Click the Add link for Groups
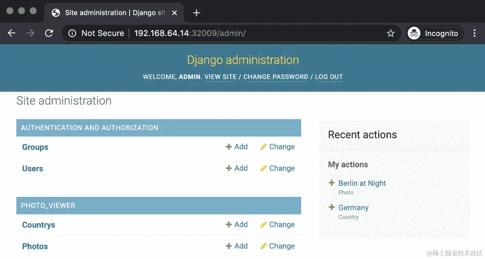 [237, 147]
